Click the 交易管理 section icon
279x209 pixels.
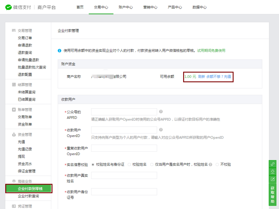[14, 30]
